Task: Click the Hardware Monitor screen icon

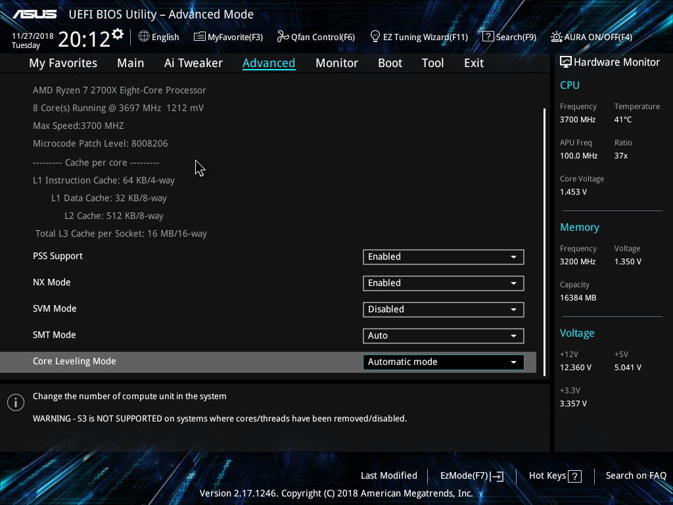Action: tap(566, 62)
